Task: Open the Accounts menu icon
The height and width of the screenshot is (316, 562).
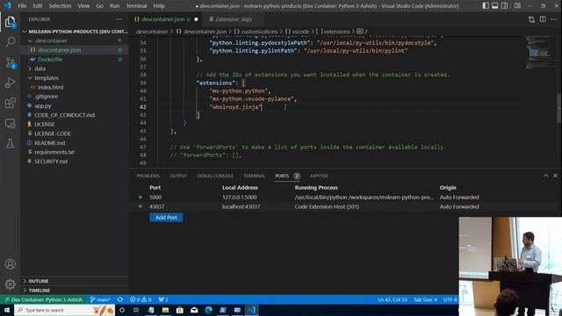Action: (x=10, y=264)
